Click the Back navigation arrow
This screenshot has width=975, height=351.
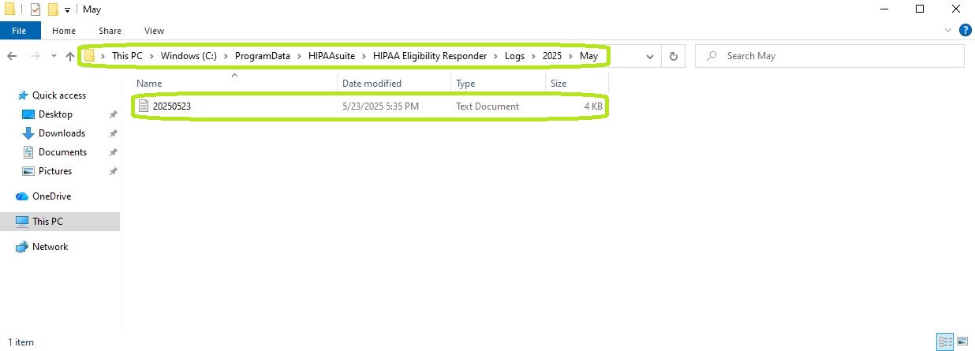click(12, 56)
